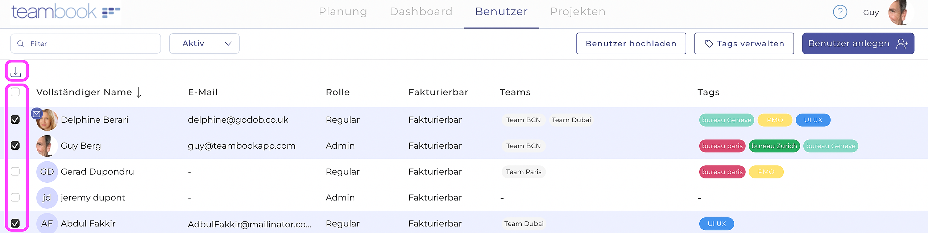
Task: Open the help question mark icon
Action: coord(840,12)
